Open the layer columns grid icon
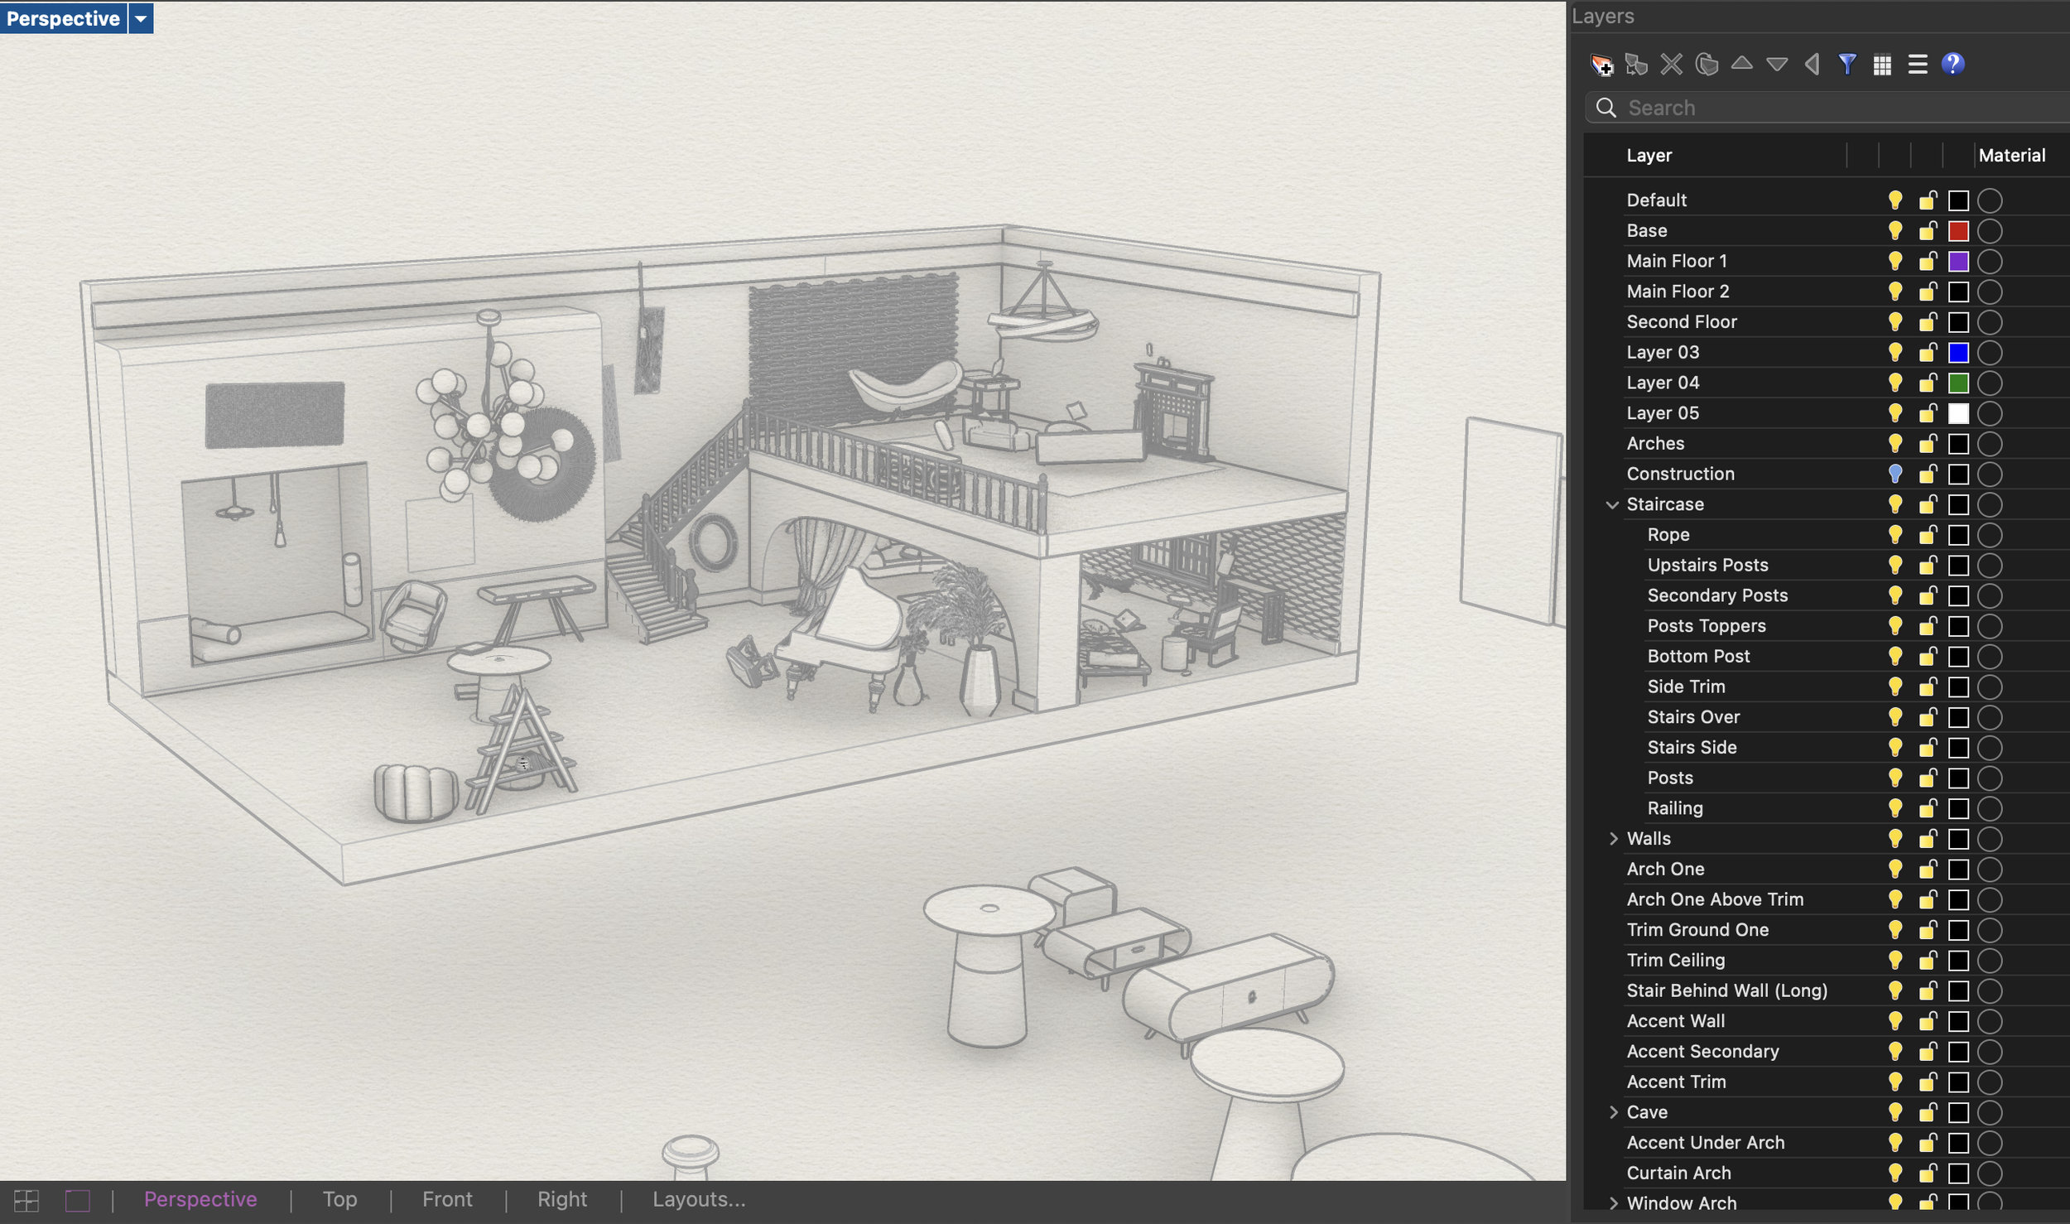The height and width of the screenshot is (1224, 2070). [x=1881, y=65]
